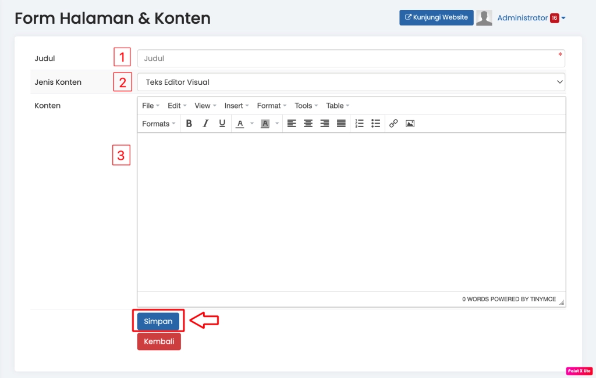Expand the Formats dropdown
Screen dimensions: 596x378
[159, 124]
